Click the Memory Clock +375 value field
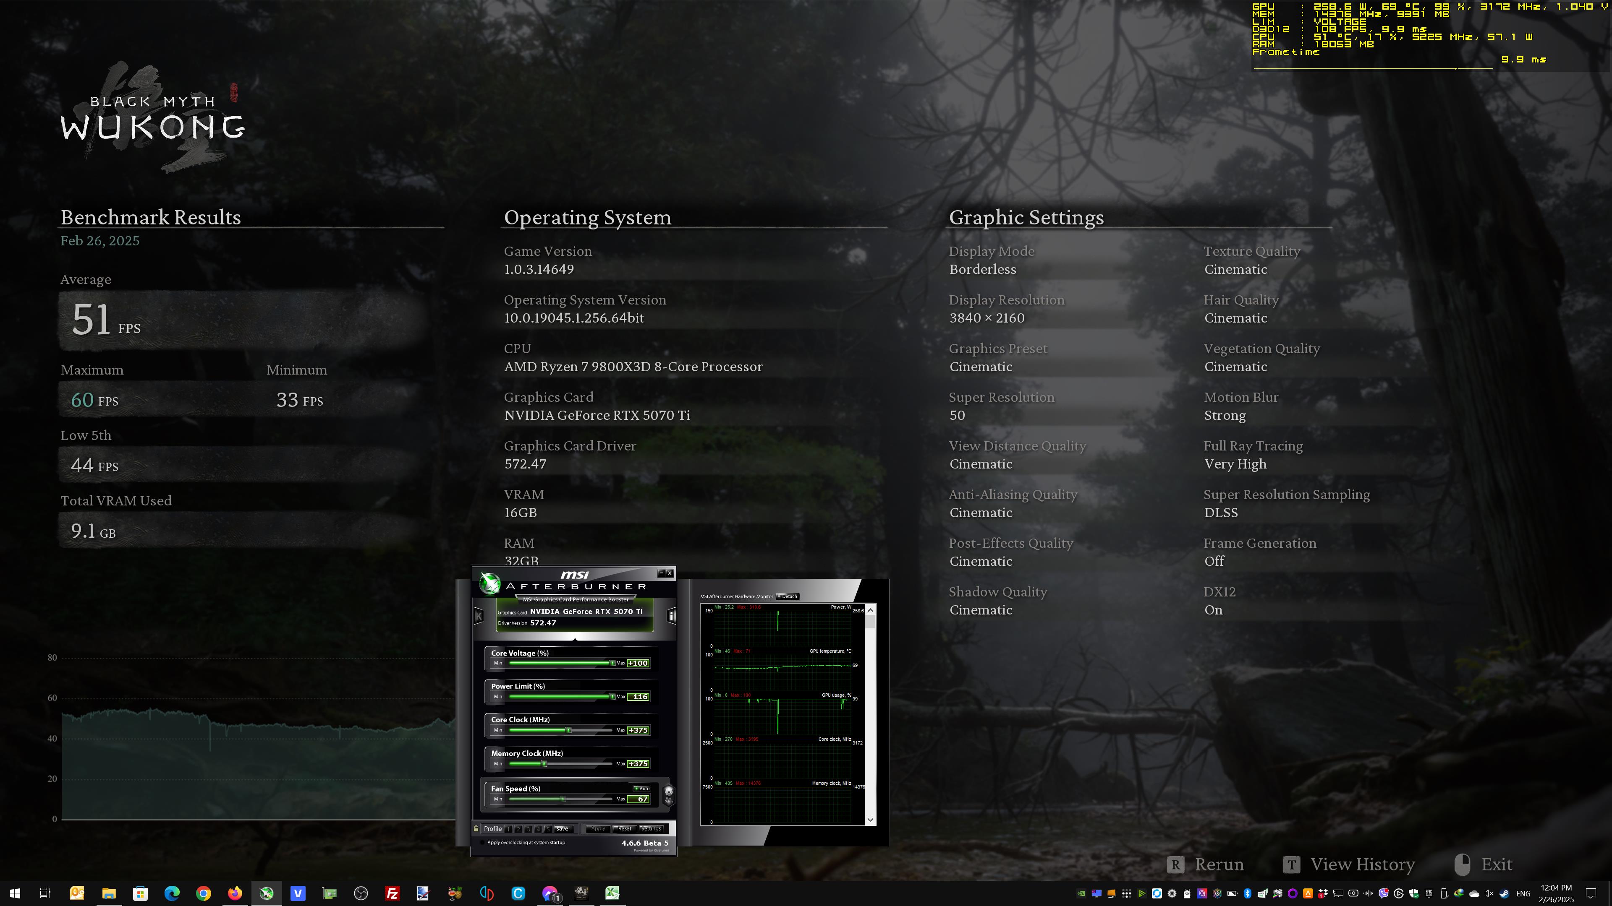Viewport: 1612px width, 906px height. coord(638,763)
